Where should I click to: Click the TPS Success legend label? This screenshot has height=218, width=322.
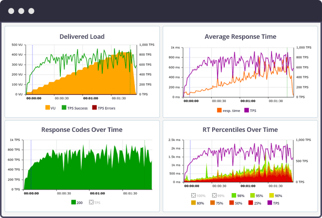point(77,108)
